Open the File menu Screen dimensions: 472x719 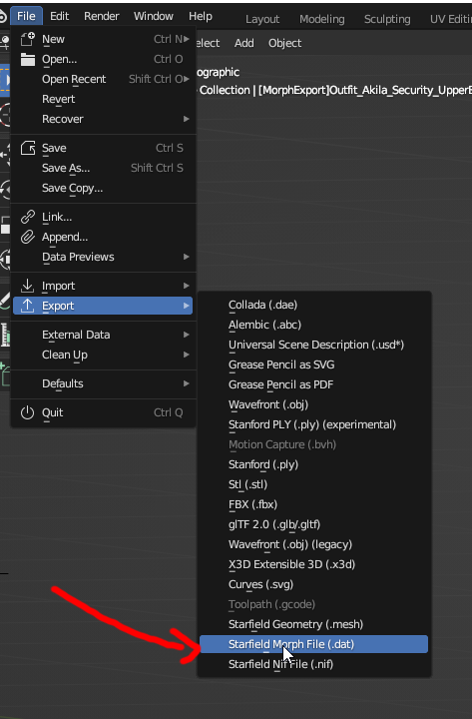coord(26,16)
